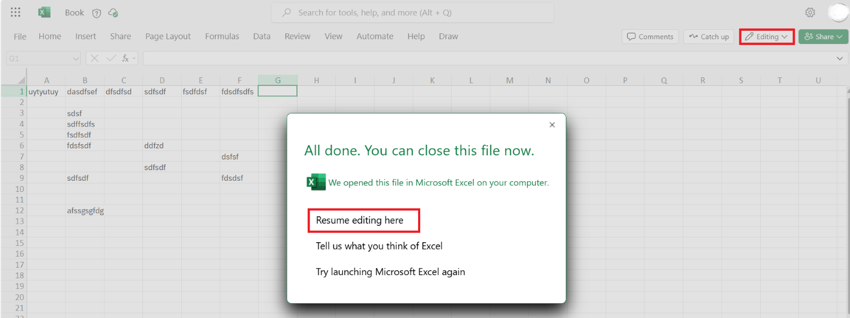Click the Excel logo in title bar

(44, 12)
